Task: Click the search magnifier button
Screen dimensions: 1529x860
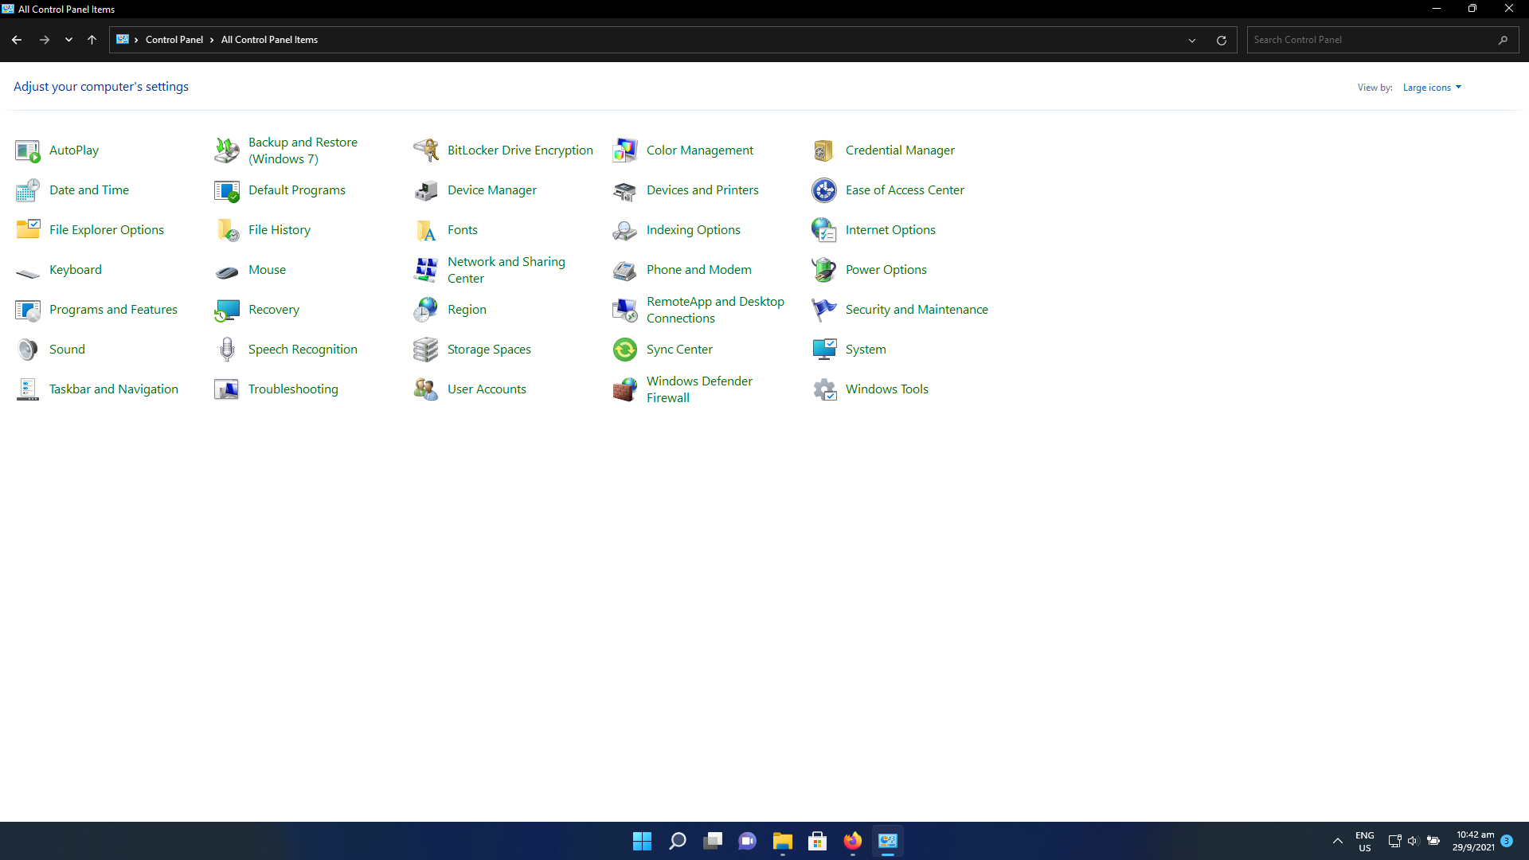Action: click(x=1503, y=40)
